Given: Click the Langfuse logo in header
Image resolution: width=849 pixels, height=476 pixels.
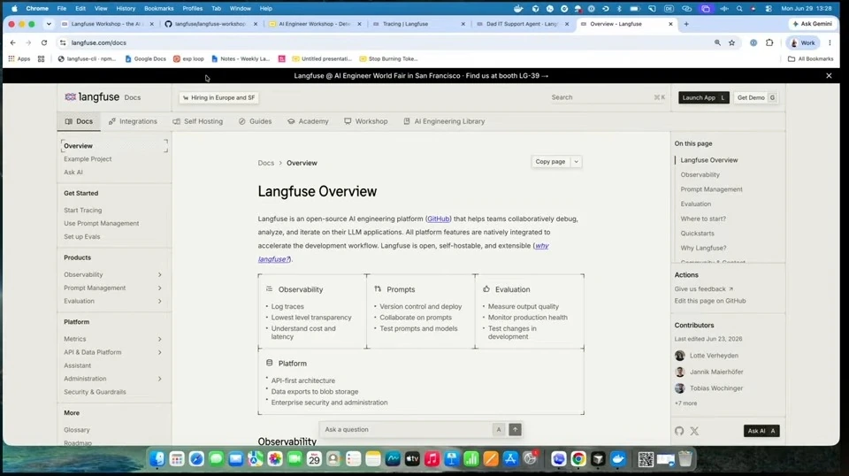Looking at the screenshot, I should coord(92,97).
